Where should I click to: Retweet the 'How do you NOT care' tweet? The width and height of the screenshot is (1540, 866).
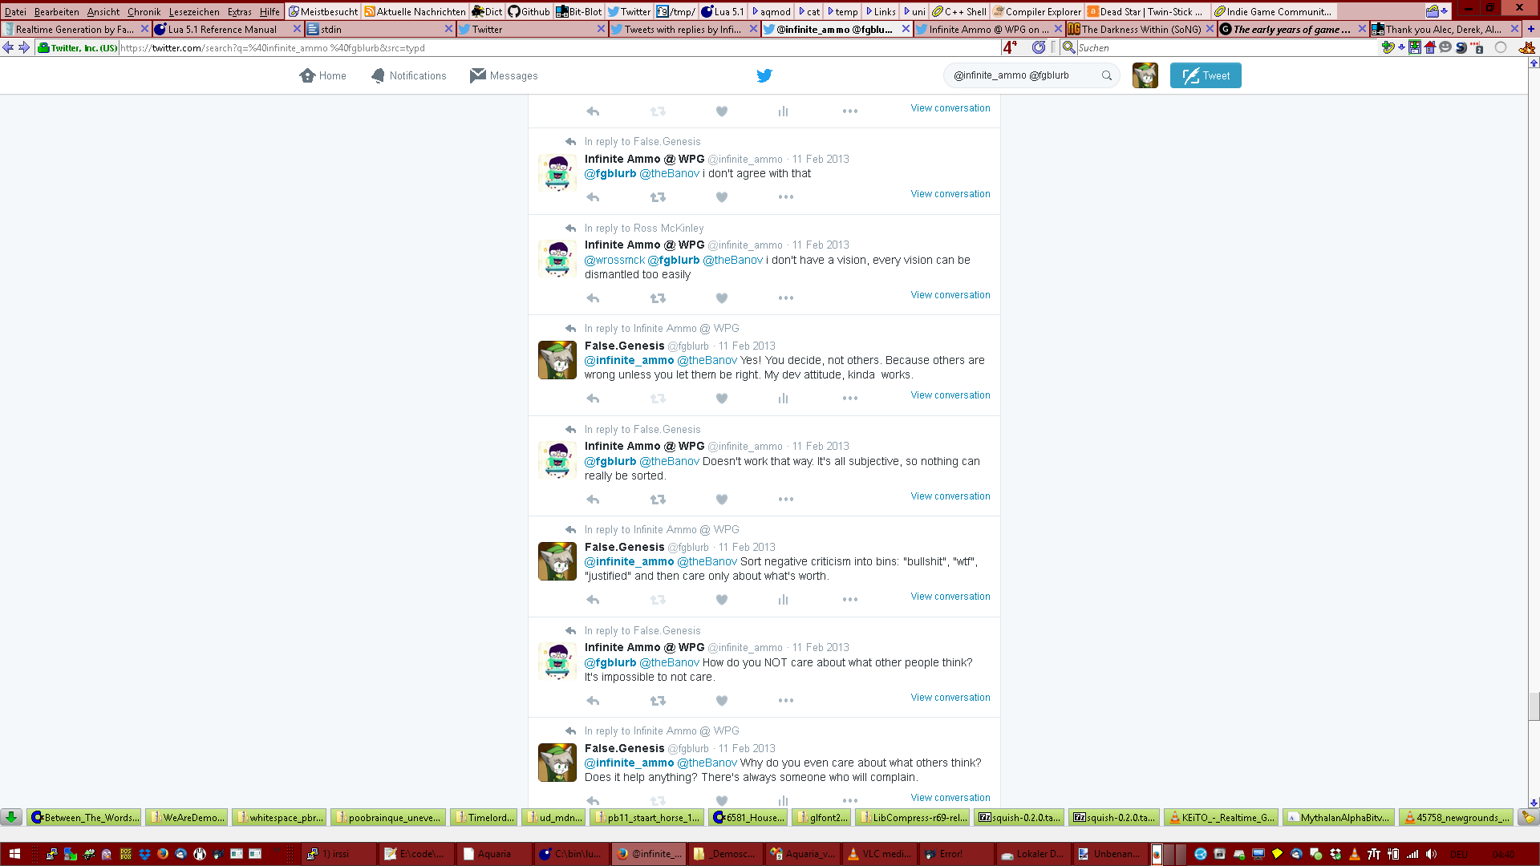[658, 701]
